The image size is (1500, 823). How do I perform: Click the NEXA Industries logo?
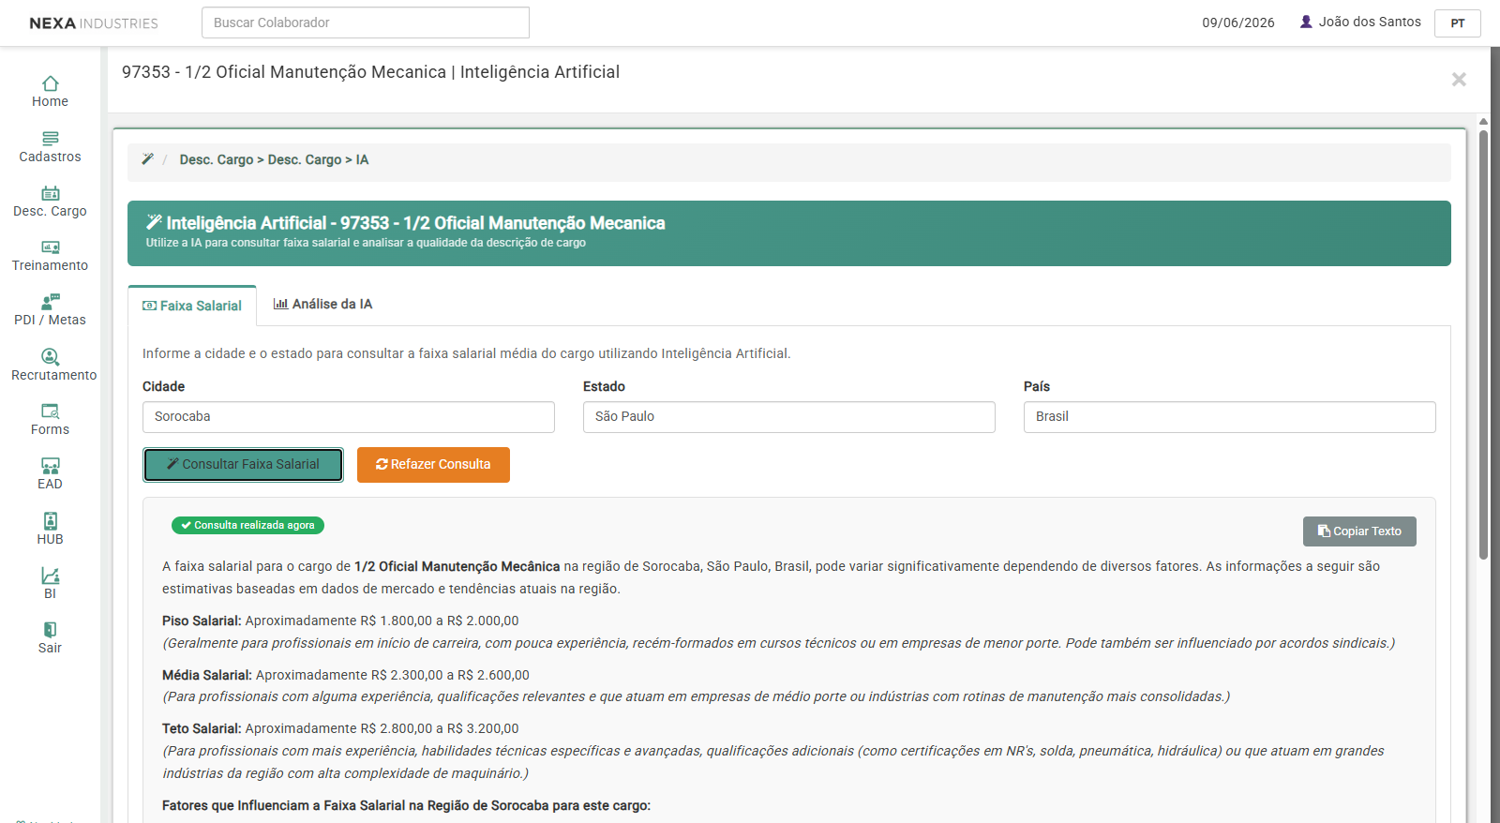coord(94,23)
